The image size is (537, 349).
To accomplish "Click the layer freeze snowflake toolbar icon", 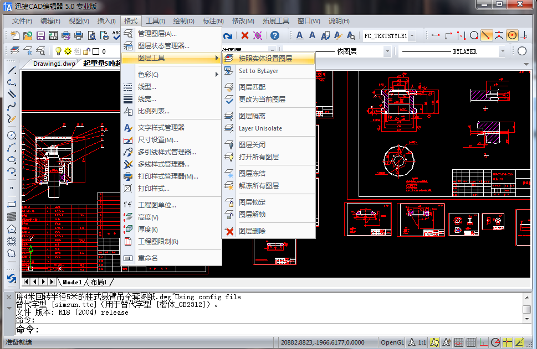I will tap(28, 51).
